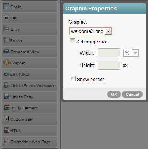Open the Graphic file dropdown arrow
Image resolution: width=148 pixels, height=149 pixels.
(108, 31)
